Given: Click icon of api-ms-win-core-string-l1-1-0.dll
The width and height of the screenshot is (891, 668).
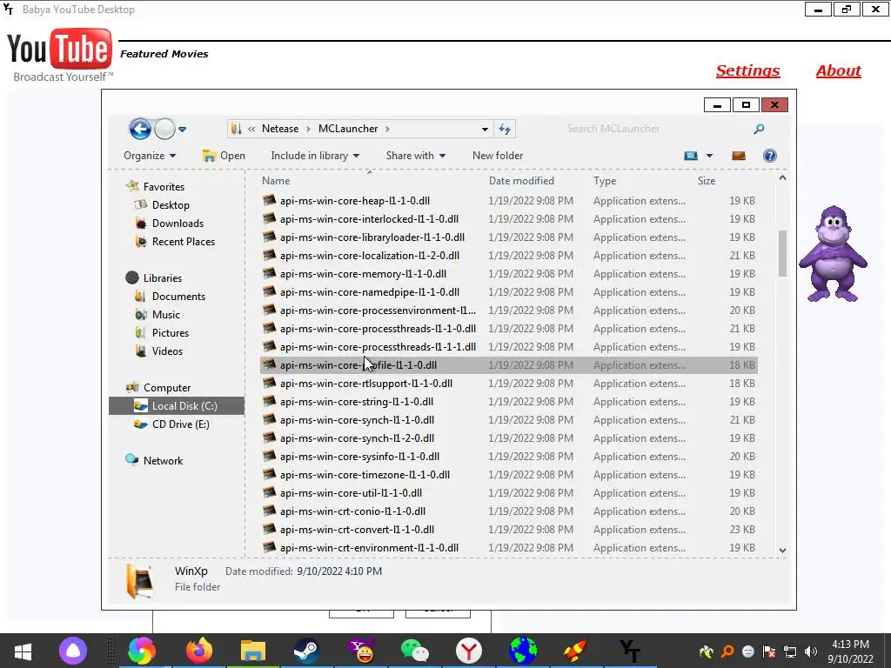Looking at the screenshot, I should click(270, 401).
